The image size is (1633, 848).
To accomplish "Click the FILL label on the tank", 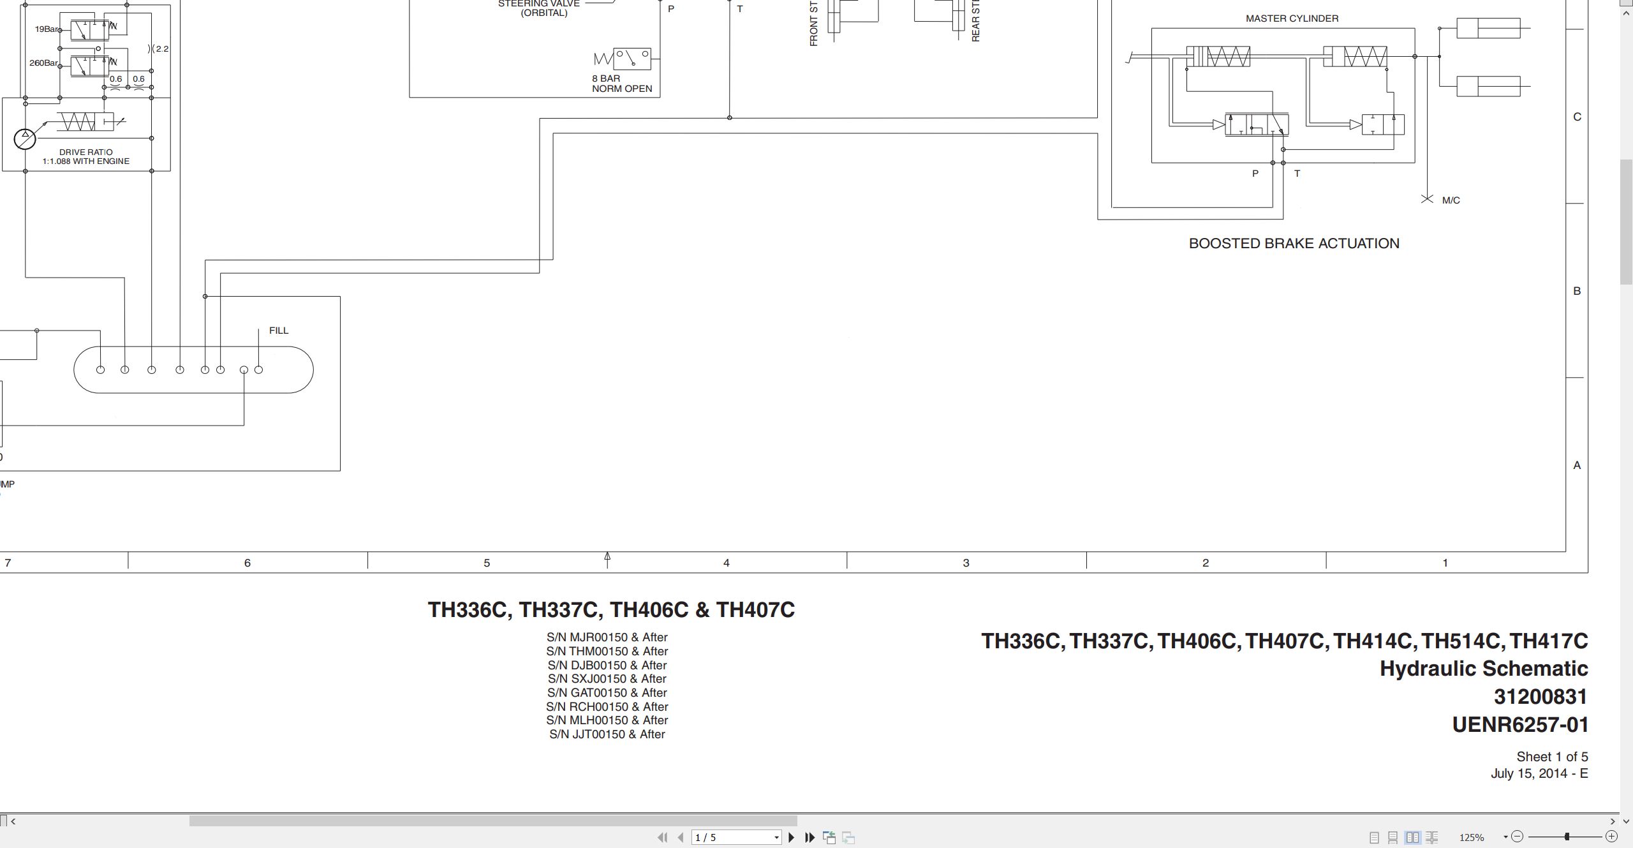I will (279, 331).
